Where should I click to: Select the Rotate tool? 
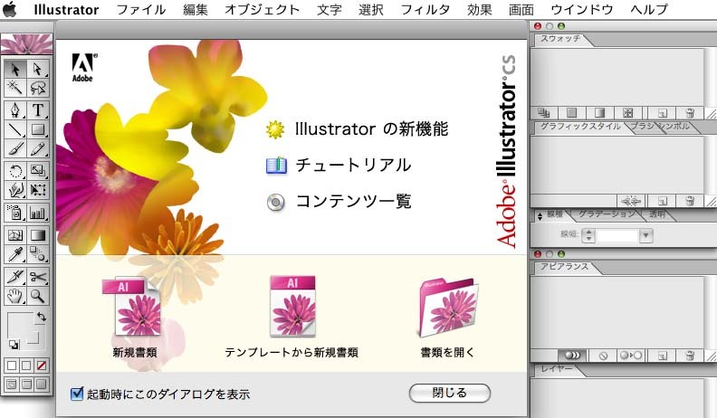pyautogui.click(x=15, y=171)
